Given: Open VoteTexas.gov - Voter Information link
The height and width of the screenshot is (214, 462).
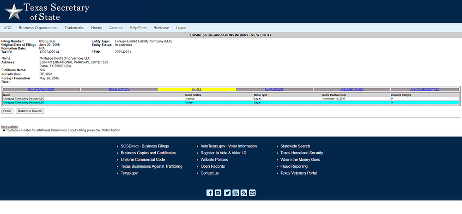Looking at the screenshot, I should pyautogui.click(x=229, y=146).
